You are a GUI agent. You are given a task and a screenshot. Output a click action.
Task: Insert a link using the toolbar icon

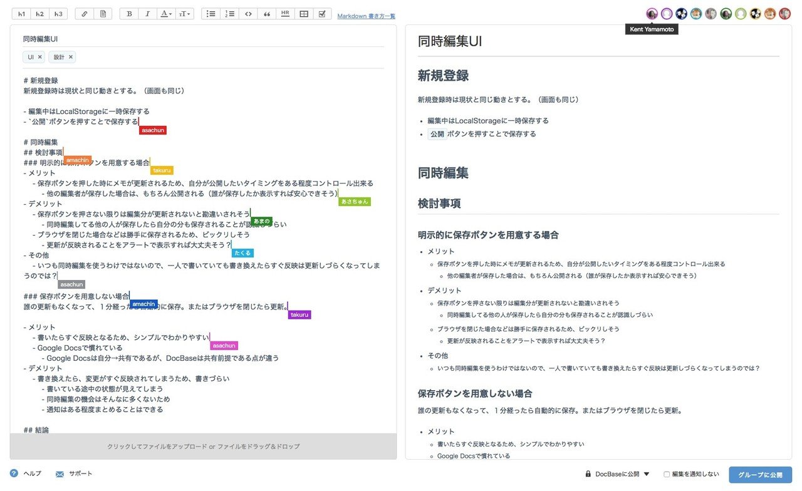pos(85,13)
